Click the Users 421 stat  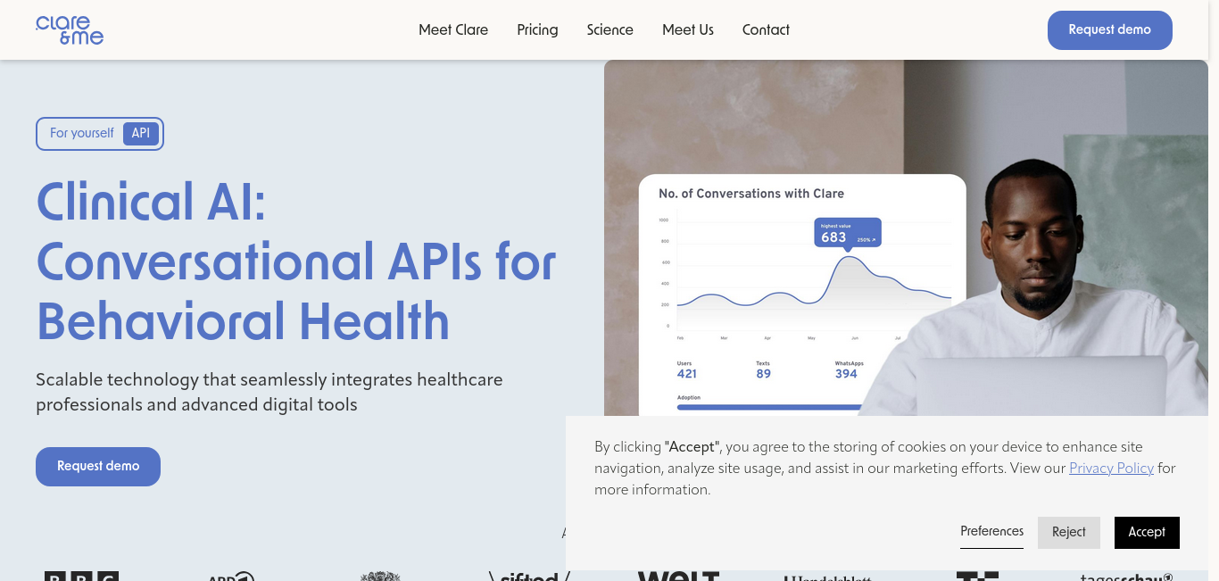click(x=686, y=369)
